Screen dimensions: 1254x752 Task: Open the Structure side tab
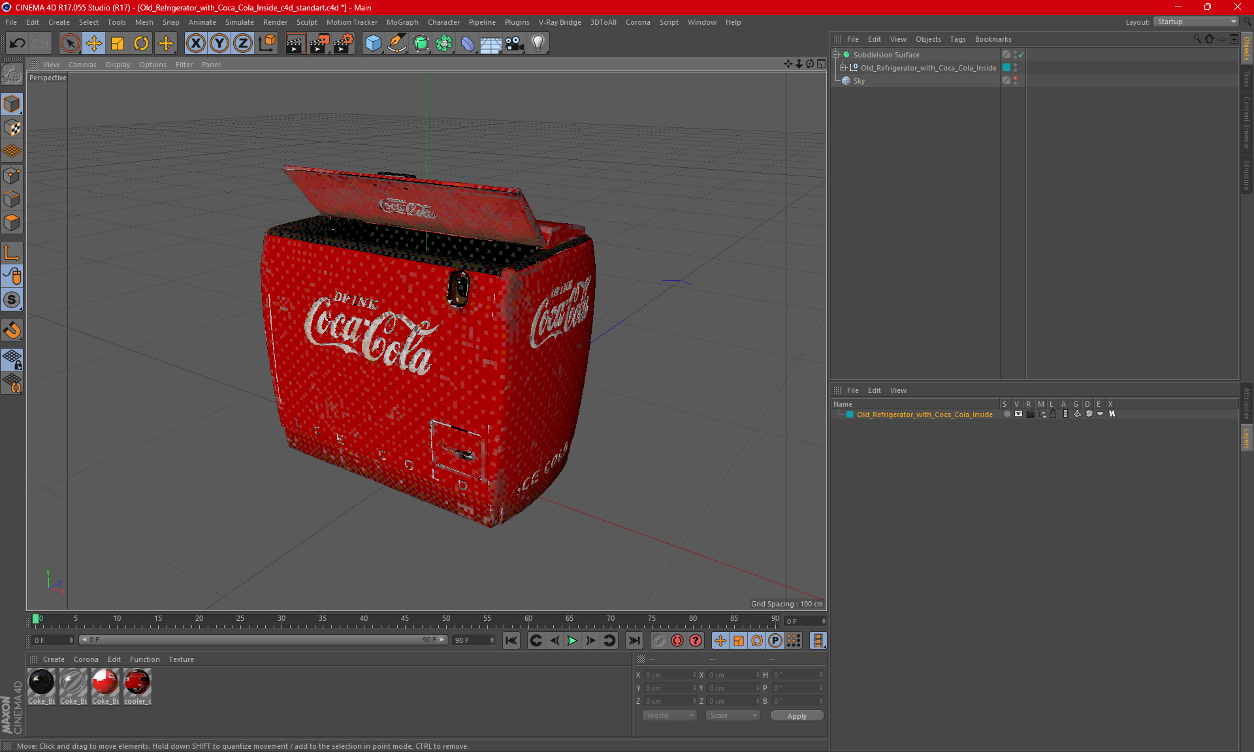(1246, 175)
